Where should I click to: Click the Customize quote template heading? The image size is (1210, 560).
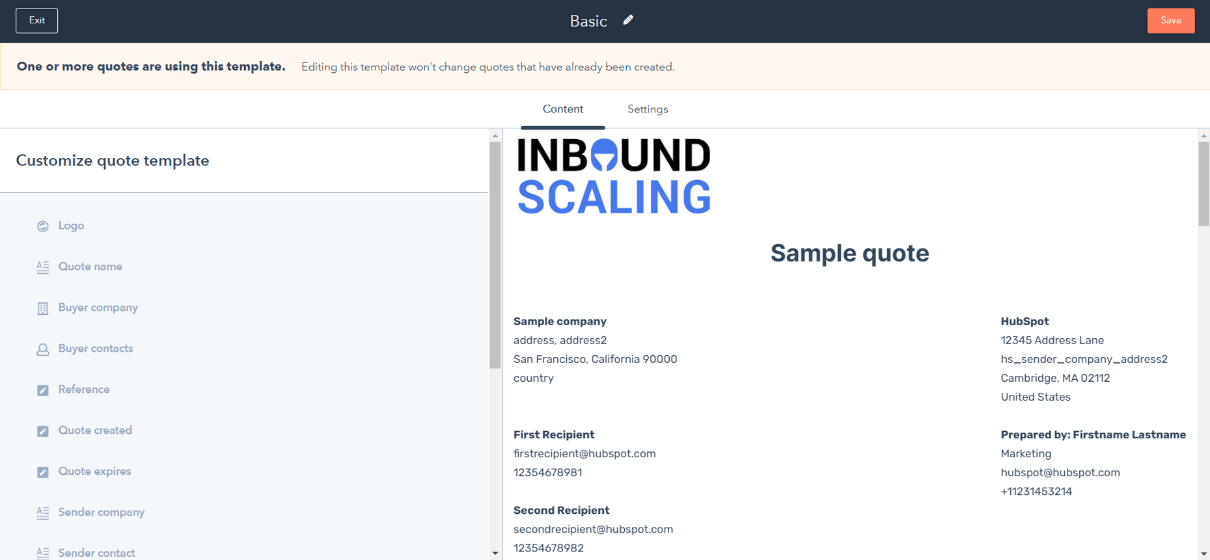coord(113,161)
